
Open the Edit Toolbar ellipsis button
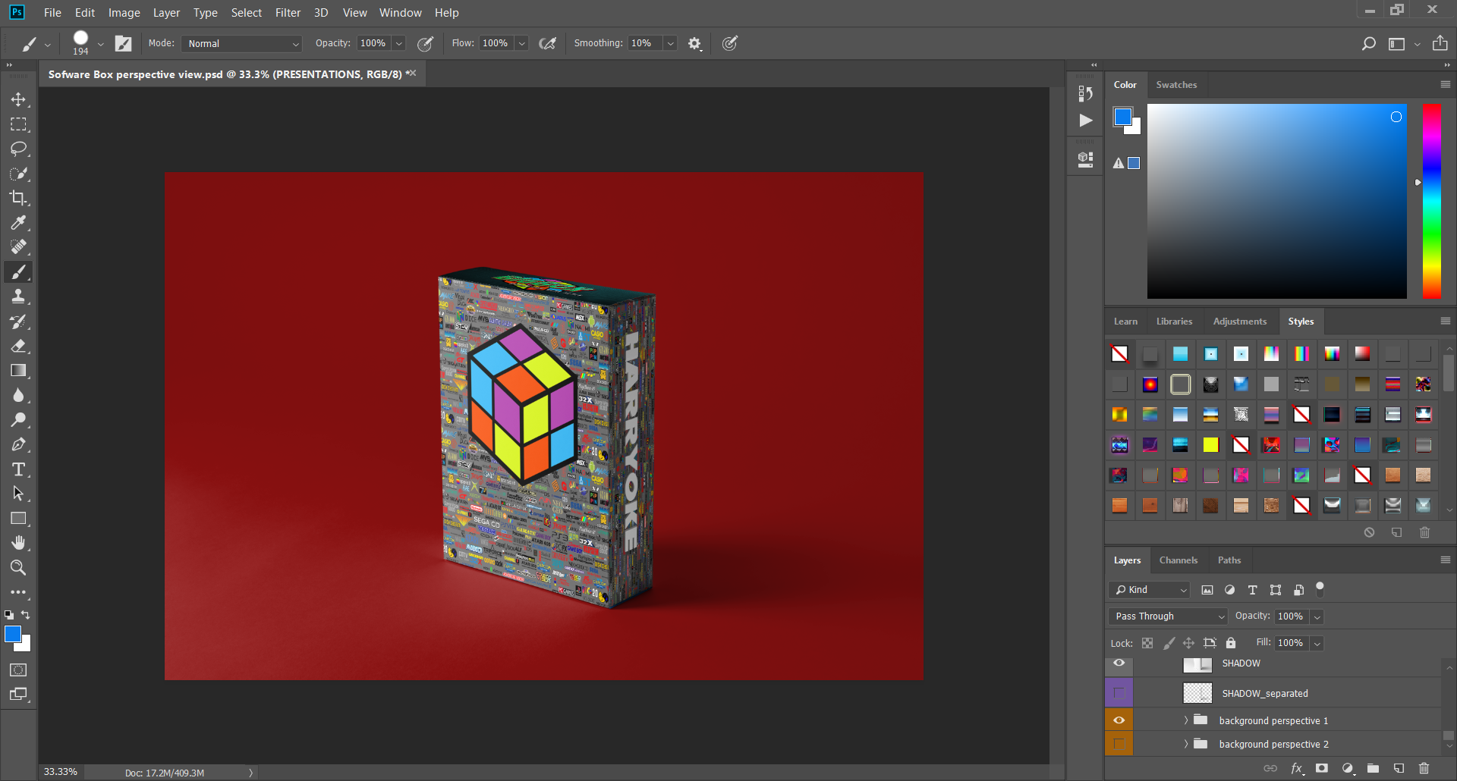[x=18, y=592]
